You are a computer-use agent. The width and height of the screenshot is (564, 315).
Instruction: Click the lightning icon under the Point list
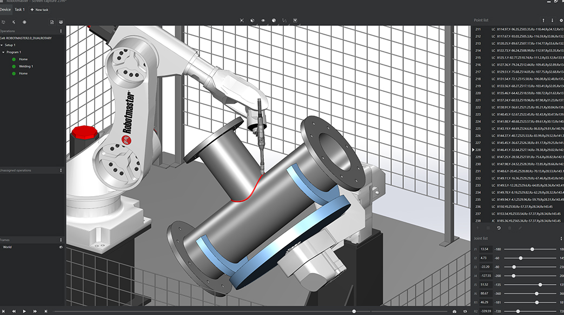477,228
